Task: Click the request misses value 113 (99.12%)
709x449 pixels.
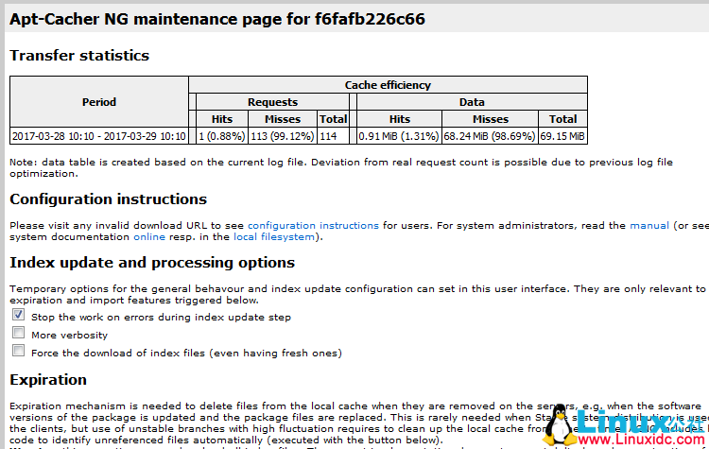Action: (x=282, y=136)
